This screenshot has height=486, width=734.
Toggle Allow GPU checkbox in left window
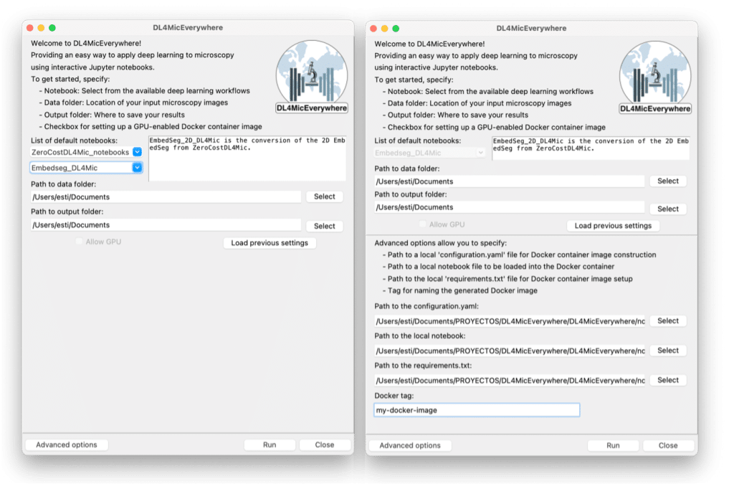80,242
